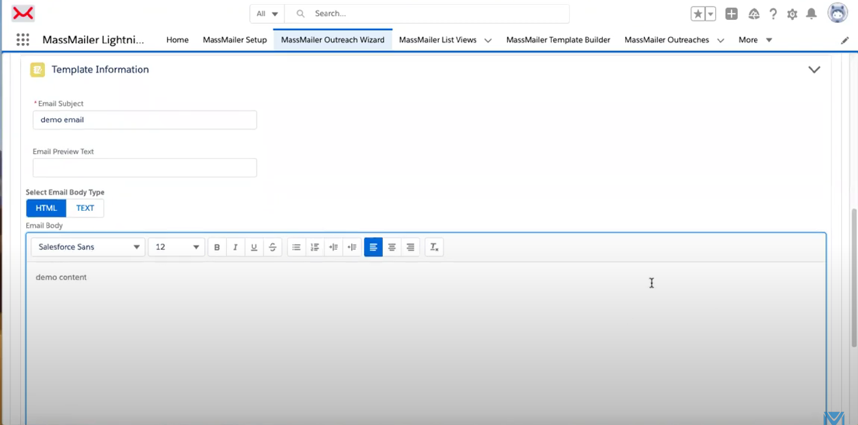This screenshot has width=858, height=425.
Task: Click the Template Information heading
Action: click(x=100, y=70)
